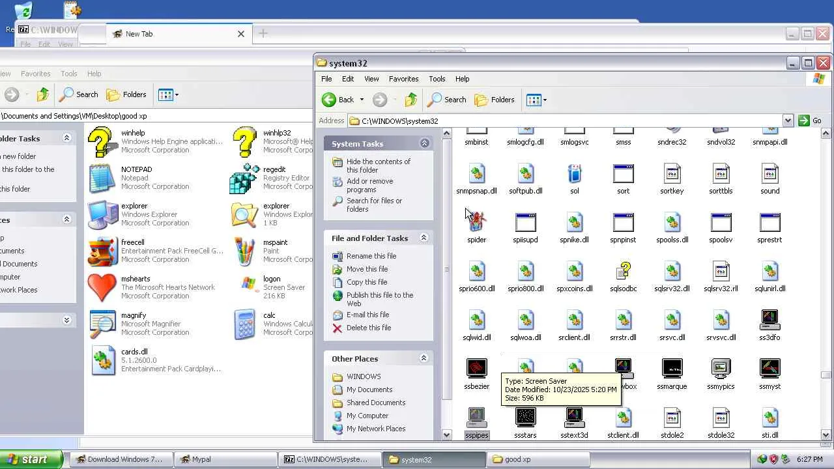Select the sqlsodbc help file icon

coord(623,271)
